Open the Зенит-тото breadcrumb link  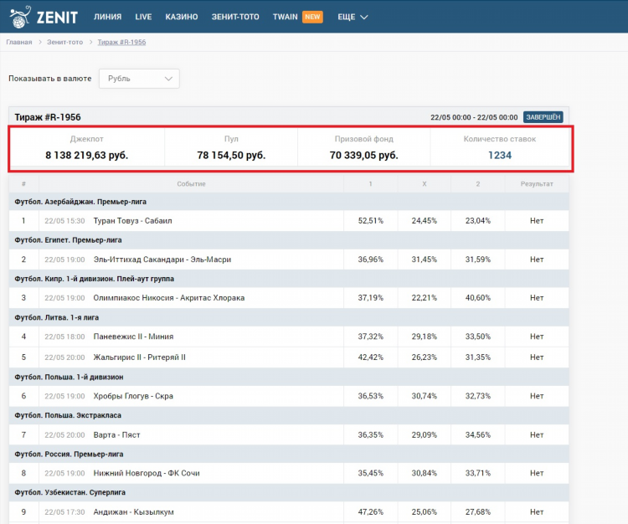click(64, 42)
